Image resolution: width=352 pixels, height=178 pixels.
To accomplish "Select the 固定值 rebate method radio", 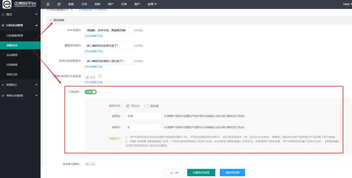I will click(147, 106).
